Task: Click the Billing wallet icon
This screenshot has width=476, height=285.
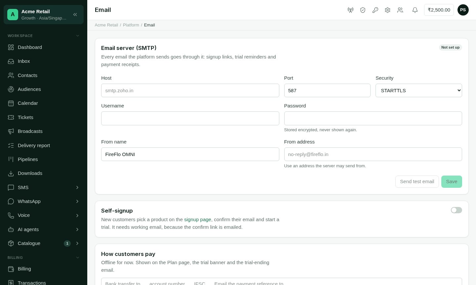Action: (11, 269)
